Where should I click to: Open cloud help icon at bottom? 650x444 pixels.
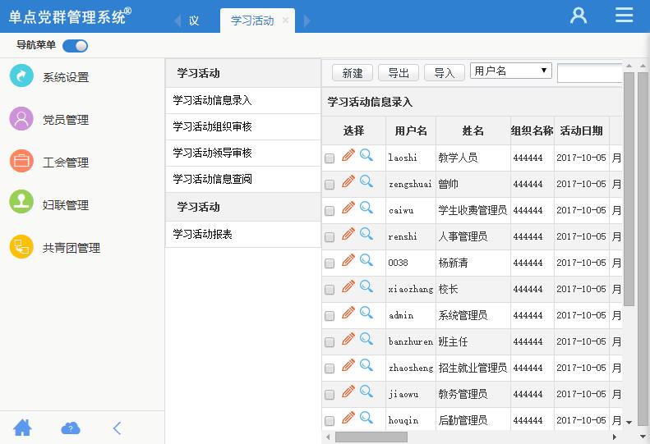pos(71,428)
